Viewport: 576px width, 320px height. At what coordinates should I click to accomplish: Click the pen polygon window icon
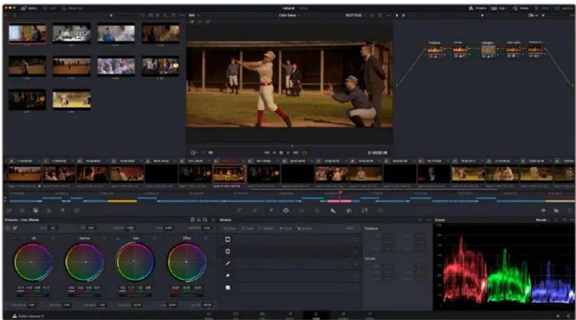tap(228, 263)
